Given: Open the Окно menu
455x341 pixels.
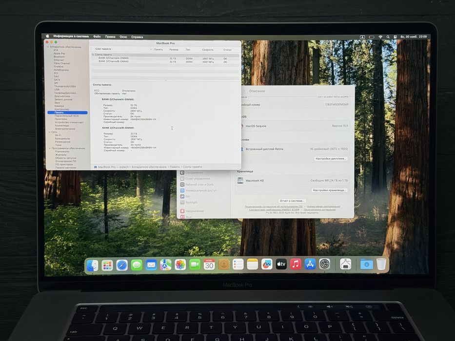Looking at the screenshot, I should [123, 37].
